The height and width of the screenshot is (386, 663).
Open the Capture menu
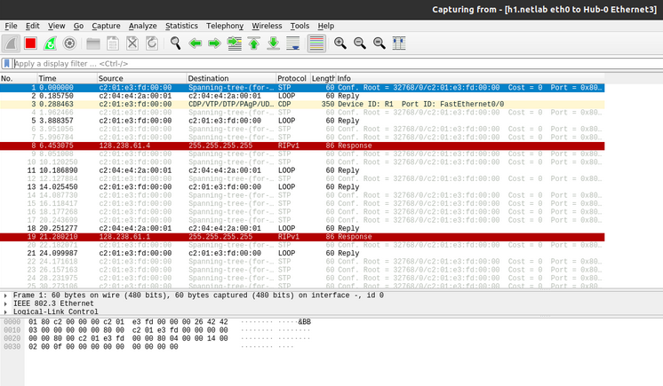point(106,26)
